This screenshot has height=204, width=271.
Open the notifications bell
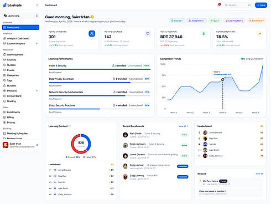point(219,5)
